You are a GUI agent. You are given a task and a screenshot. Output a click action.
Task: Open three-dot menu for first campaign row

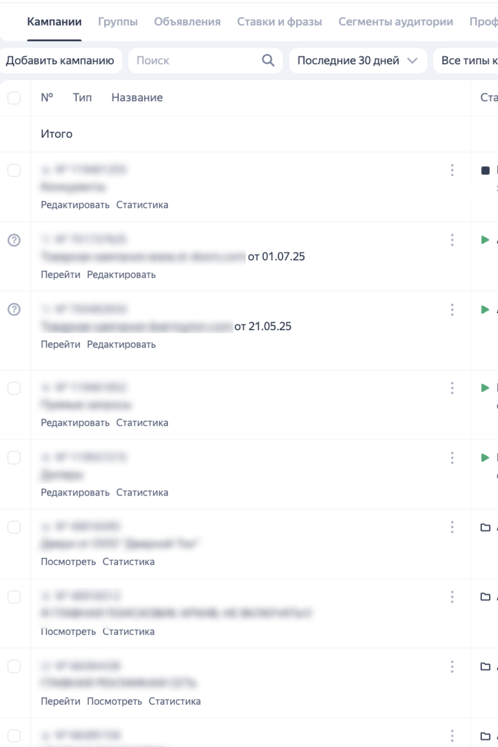tap(452, 170)
